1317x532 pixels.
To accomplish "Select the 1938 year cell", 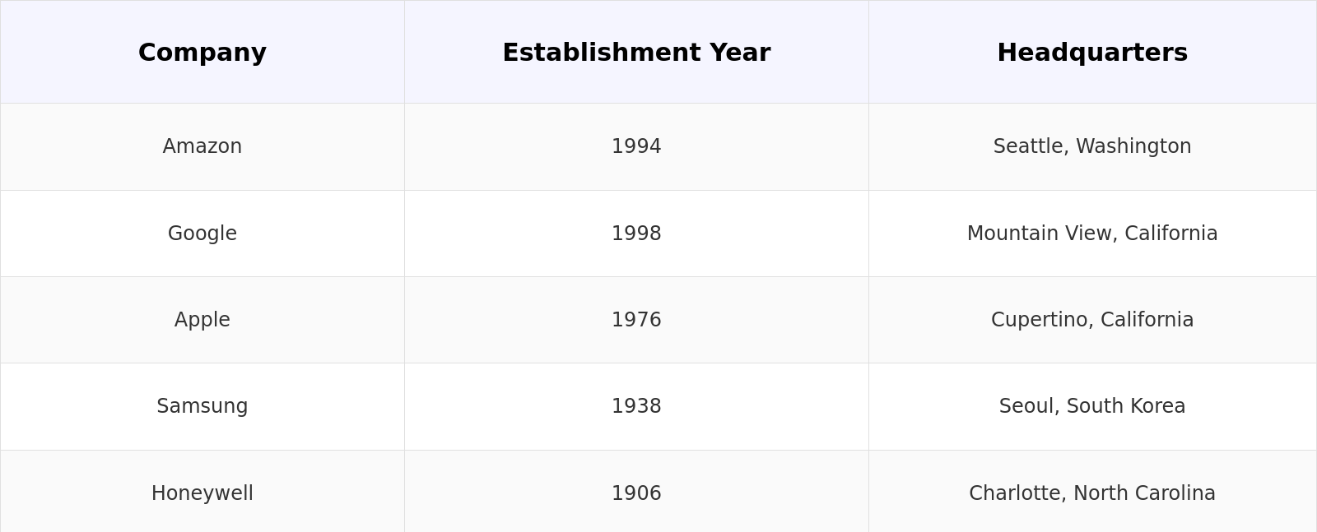I will pyautogui.click(x=636, y=406).
